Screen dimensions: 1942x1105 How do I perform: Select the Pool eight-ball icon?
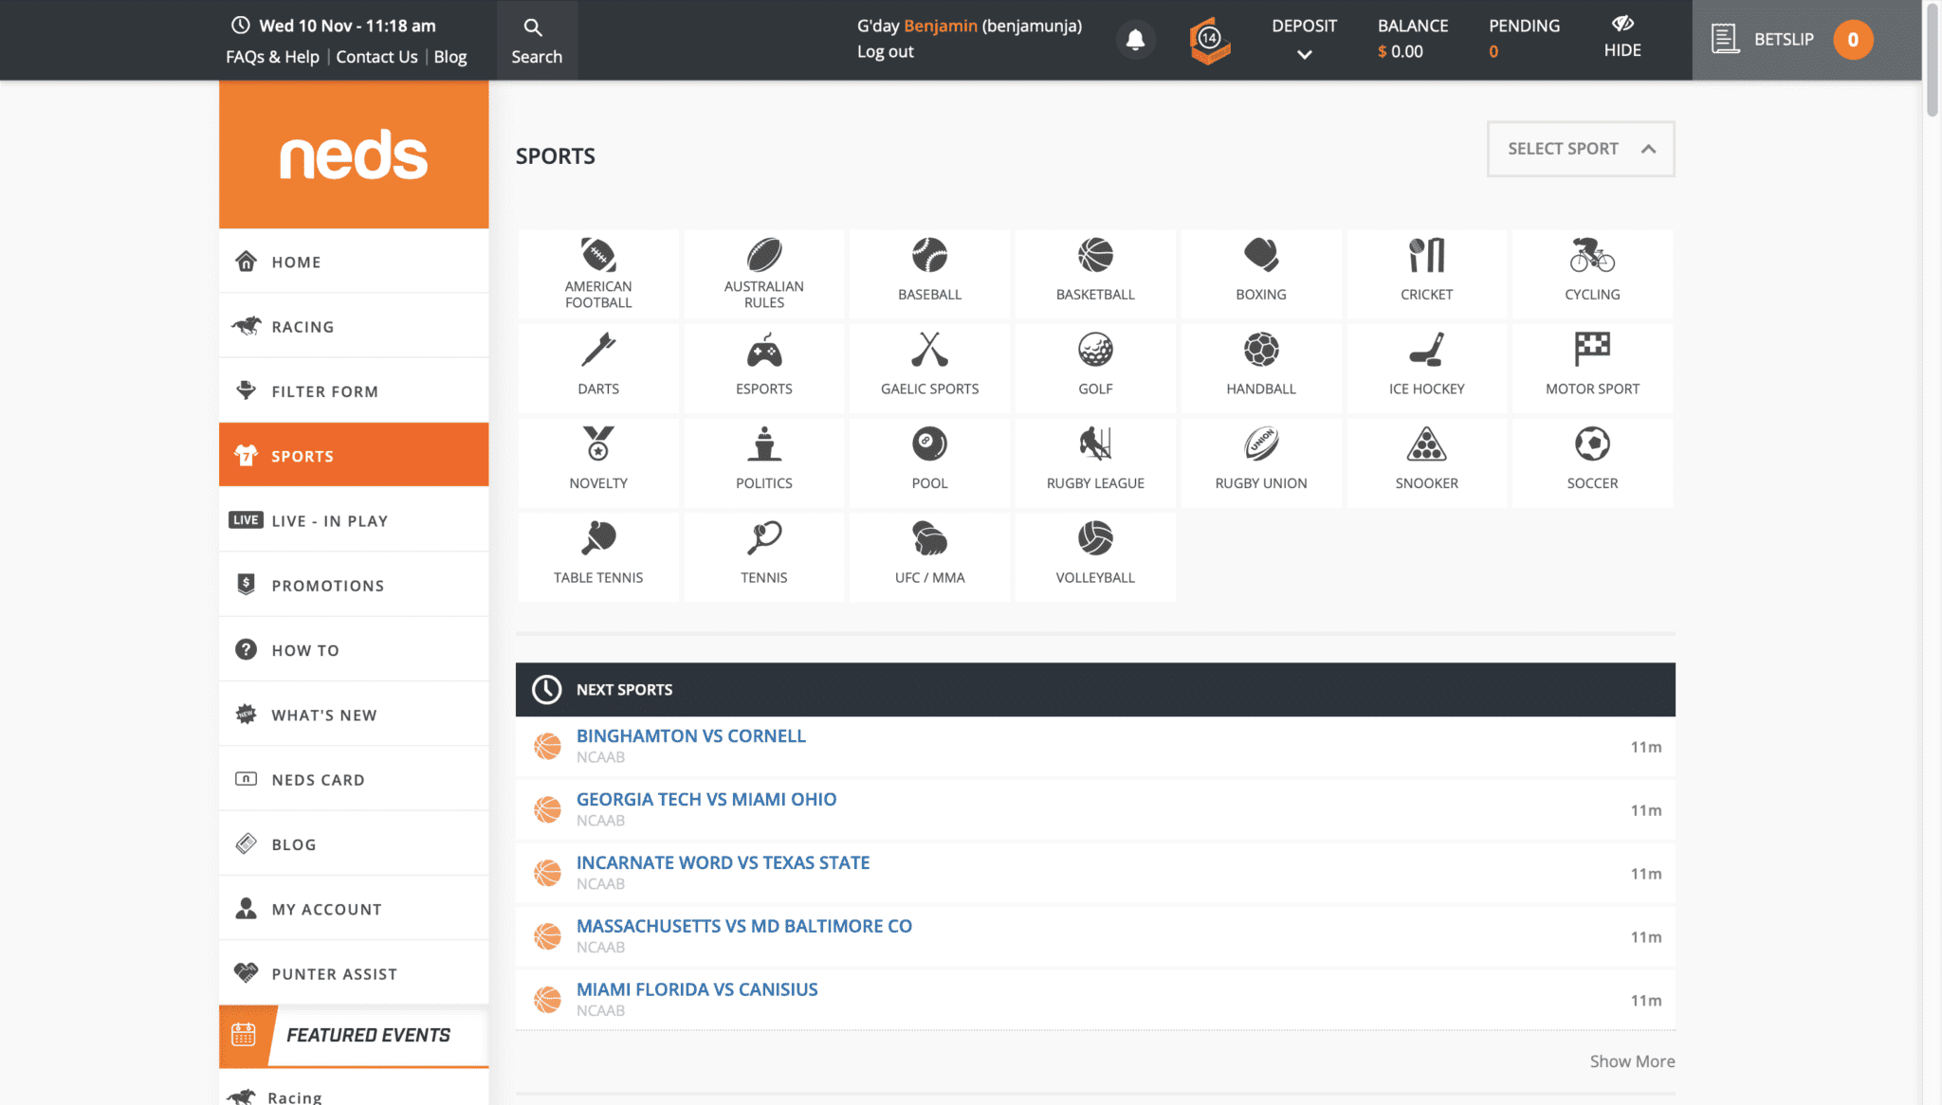point(929,444)
